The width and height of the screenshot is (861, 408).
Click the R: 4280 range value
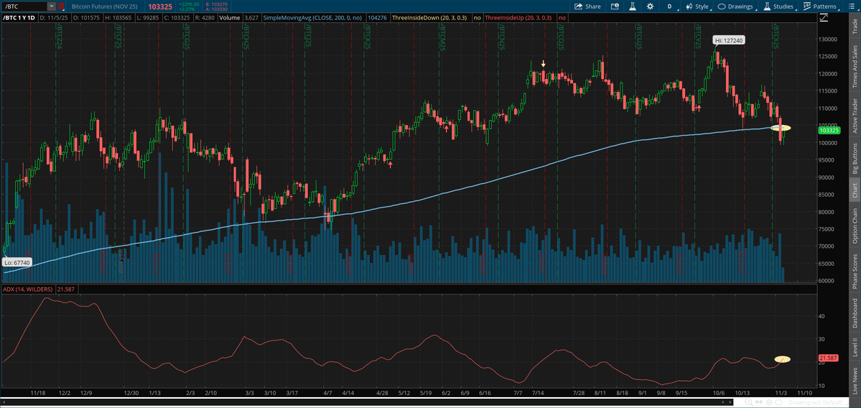[x=204, y=17]
